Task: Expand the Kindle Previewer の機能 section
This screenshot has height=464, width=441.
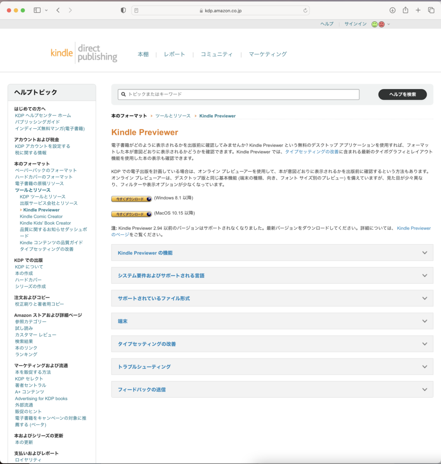Action: 272,253
